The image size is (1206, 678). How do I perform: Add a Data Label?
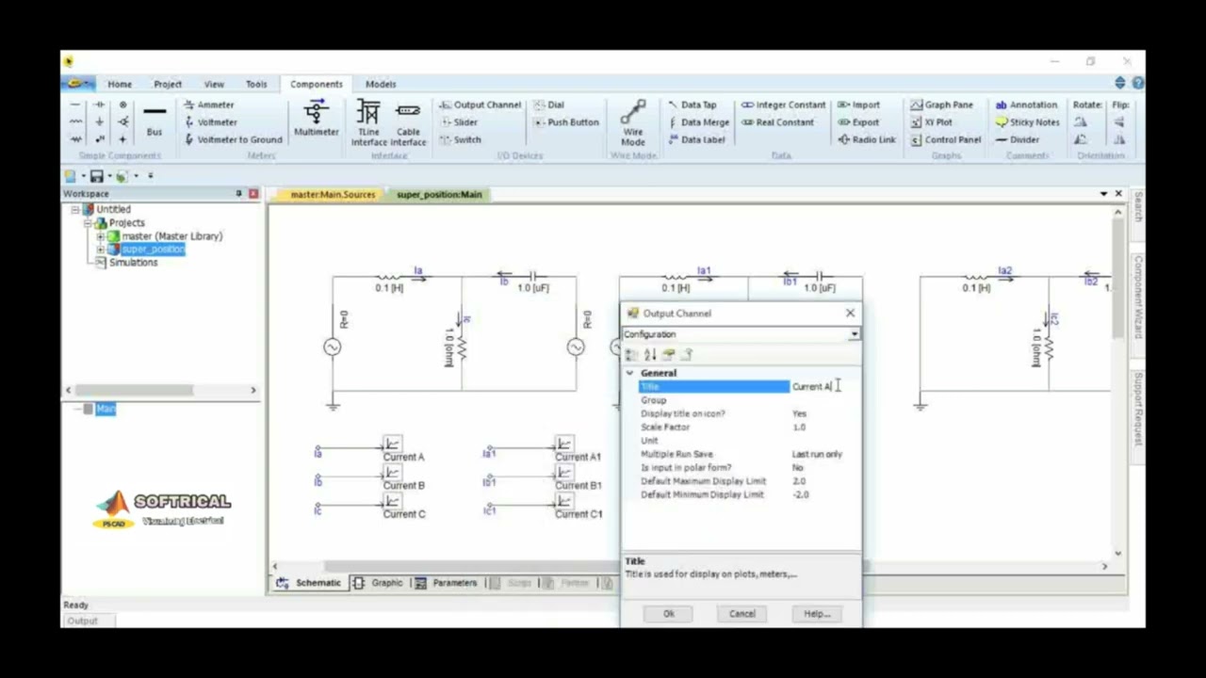(x=696, y=139)
